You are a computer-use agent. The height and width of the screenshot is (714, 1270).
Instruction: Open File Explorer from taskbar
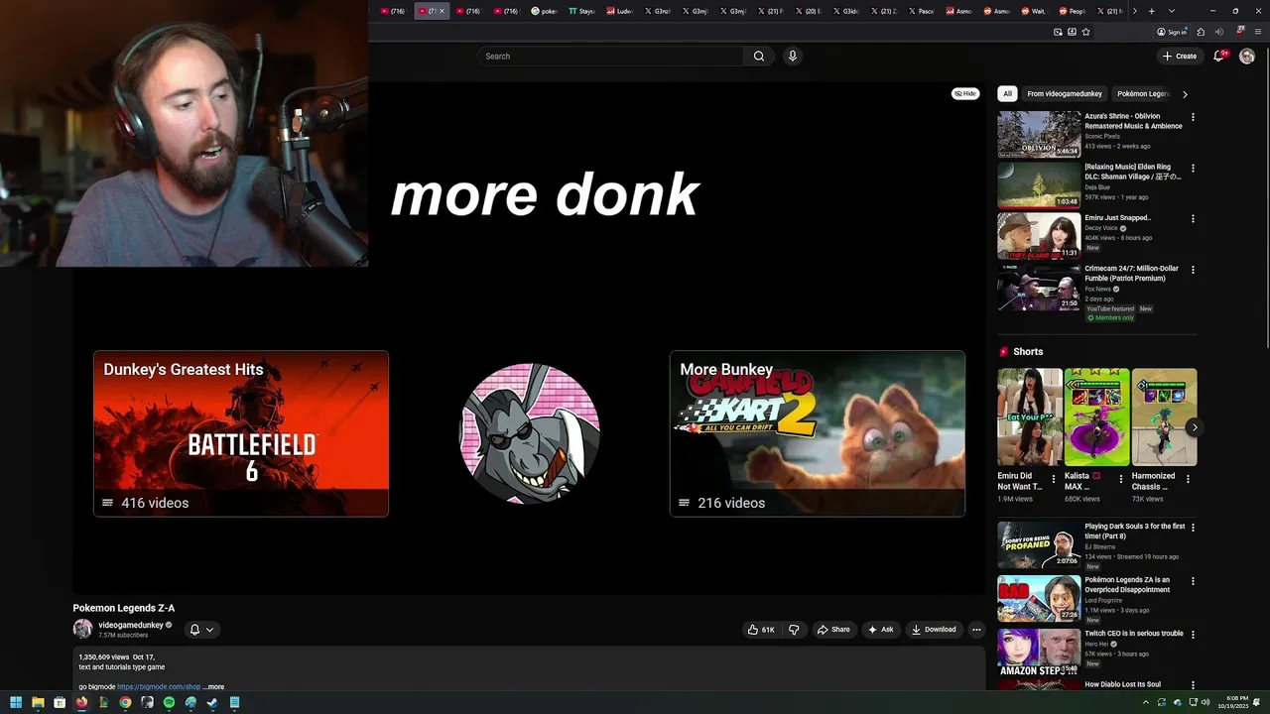pos(38,702)
